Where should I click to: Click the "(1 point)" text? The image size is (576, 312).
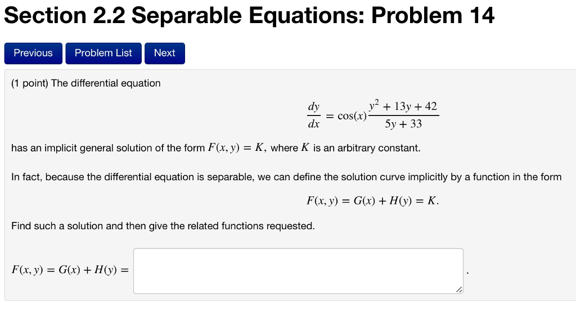pos(30,83)
